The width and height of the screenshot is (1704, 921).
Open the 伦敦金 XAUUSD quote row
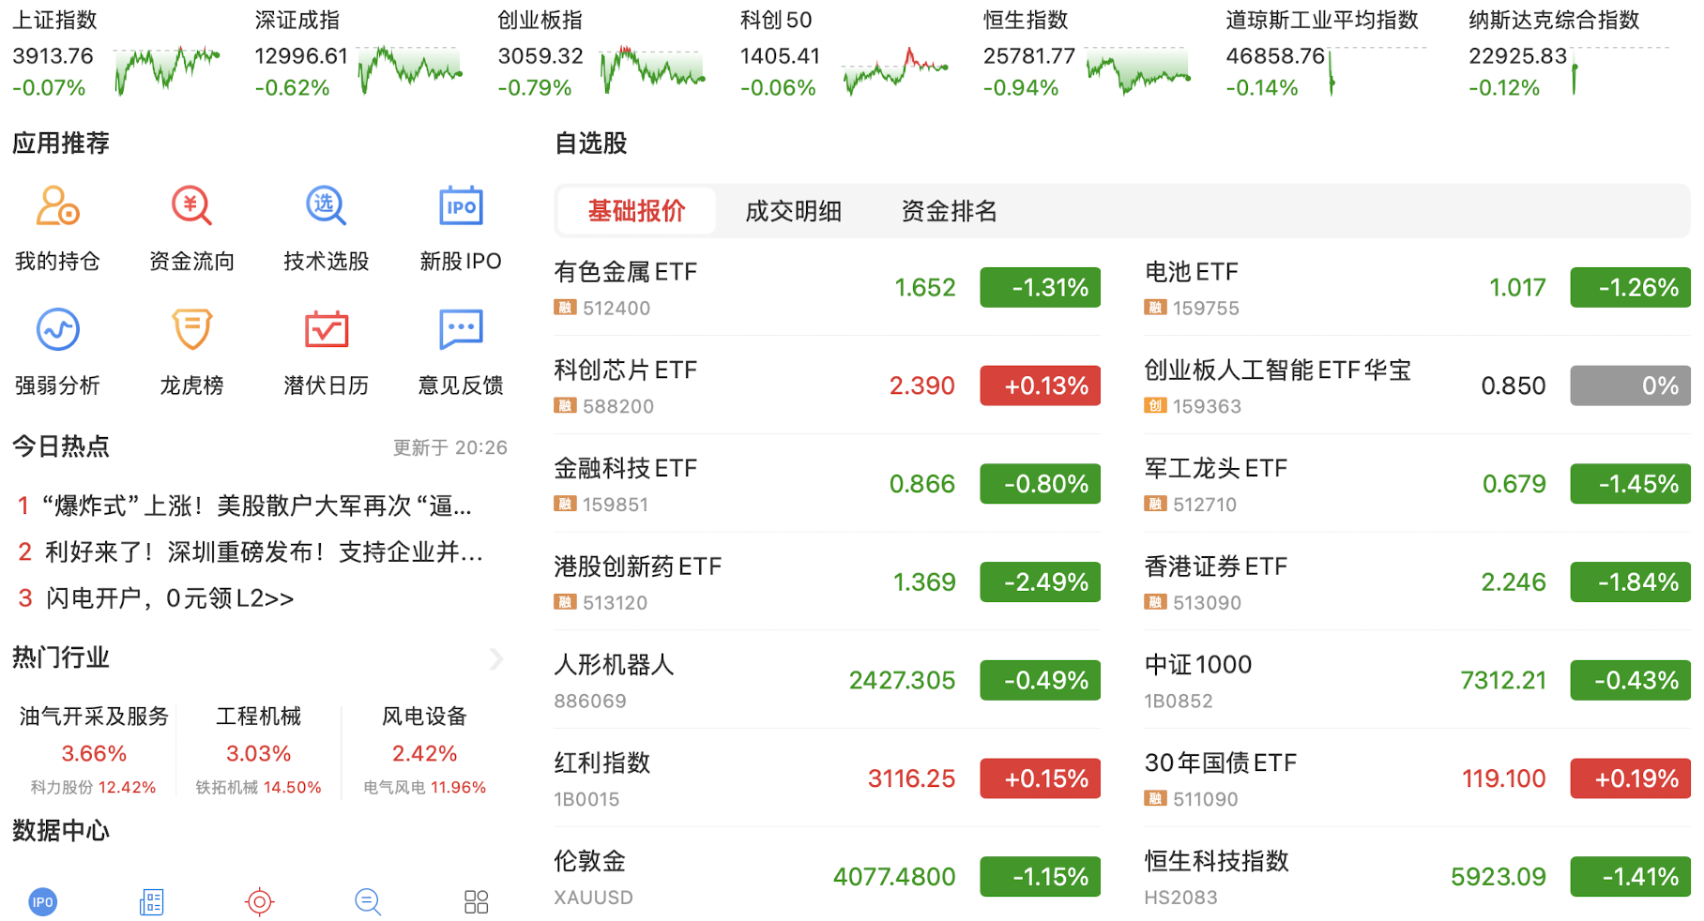pos(751,877)
